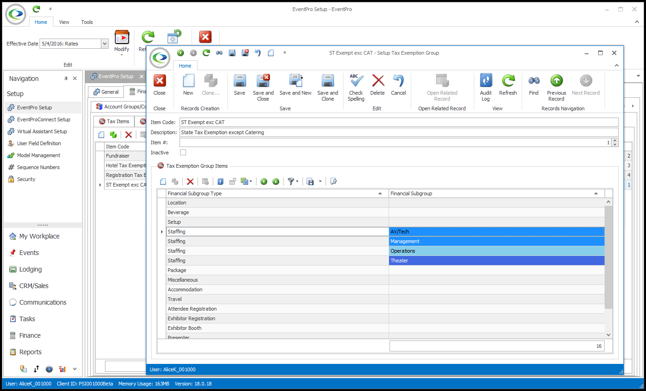This screenshot has width=646, height=391.
Task: Click the blue book icon in grid toolbar
Action: 221,181
